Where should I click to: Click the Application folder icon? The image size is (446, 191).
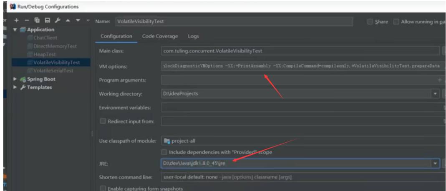(23, 30)
